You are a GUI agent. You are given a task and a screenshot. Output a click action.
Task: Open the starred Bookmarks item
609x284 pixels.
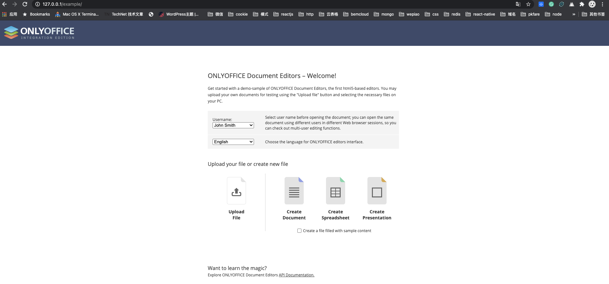(36, 14)
